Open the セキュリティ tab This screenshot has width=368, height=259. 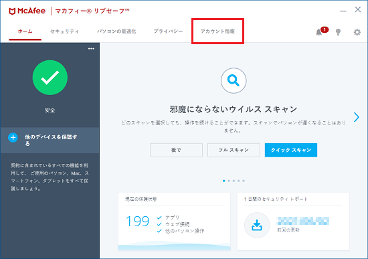[64, 31]
